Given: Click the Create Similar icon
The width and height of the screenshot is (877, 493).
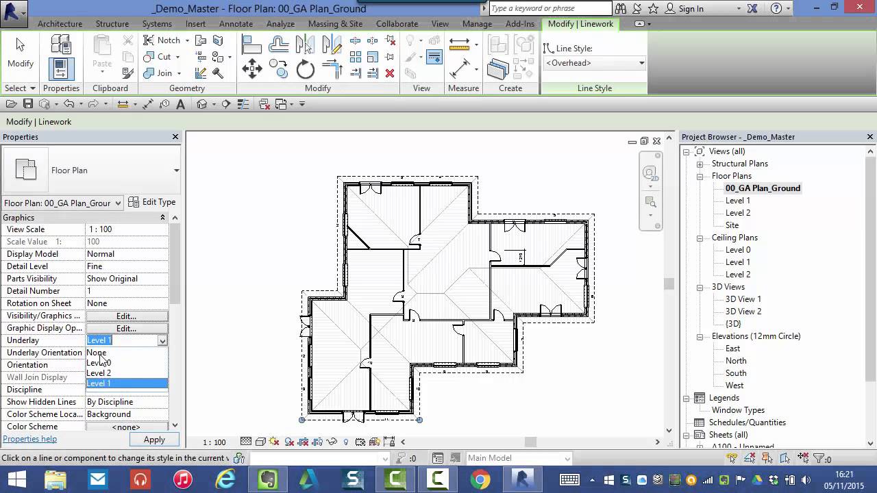Looking at the screenshot, I should point(497,69).
